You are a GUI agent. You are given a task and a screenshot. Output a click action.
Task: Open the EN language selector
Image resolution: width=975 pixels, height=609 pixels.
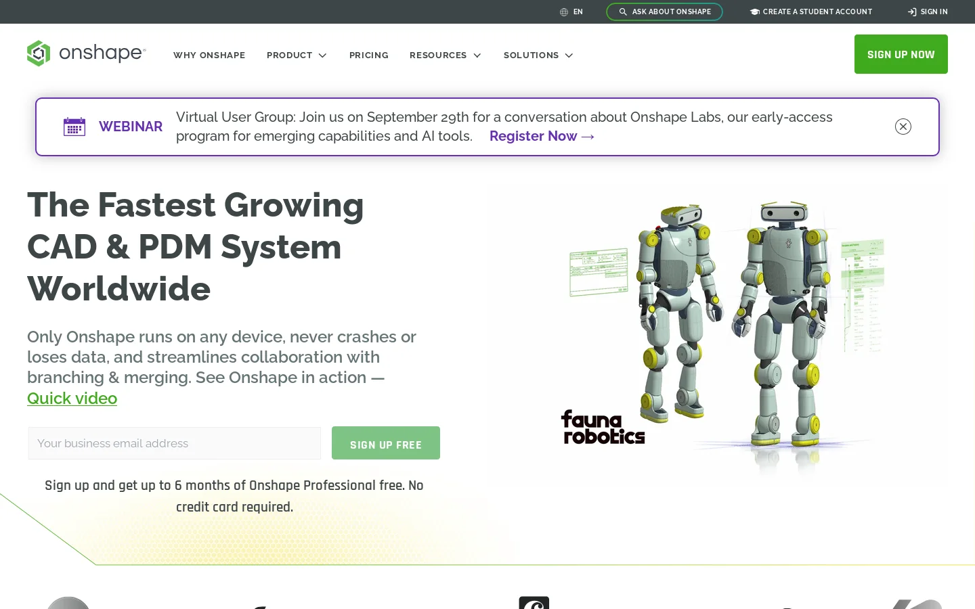571,12
